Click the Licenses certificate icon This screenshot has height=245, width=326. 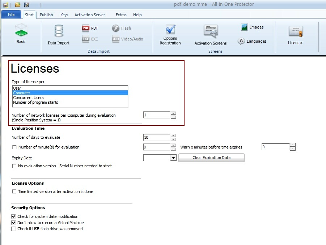296,32
